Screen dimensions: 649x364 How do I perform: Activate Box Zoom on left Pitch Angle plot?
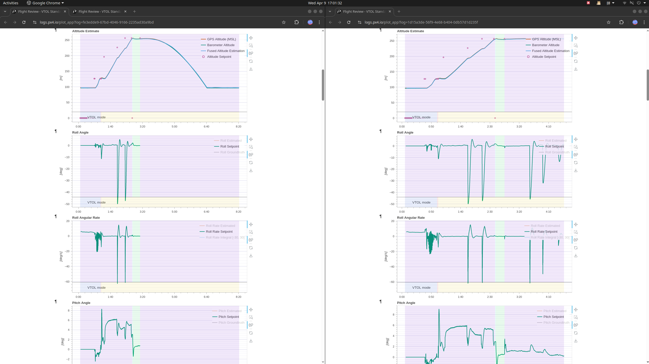click(x=251, y=317)
